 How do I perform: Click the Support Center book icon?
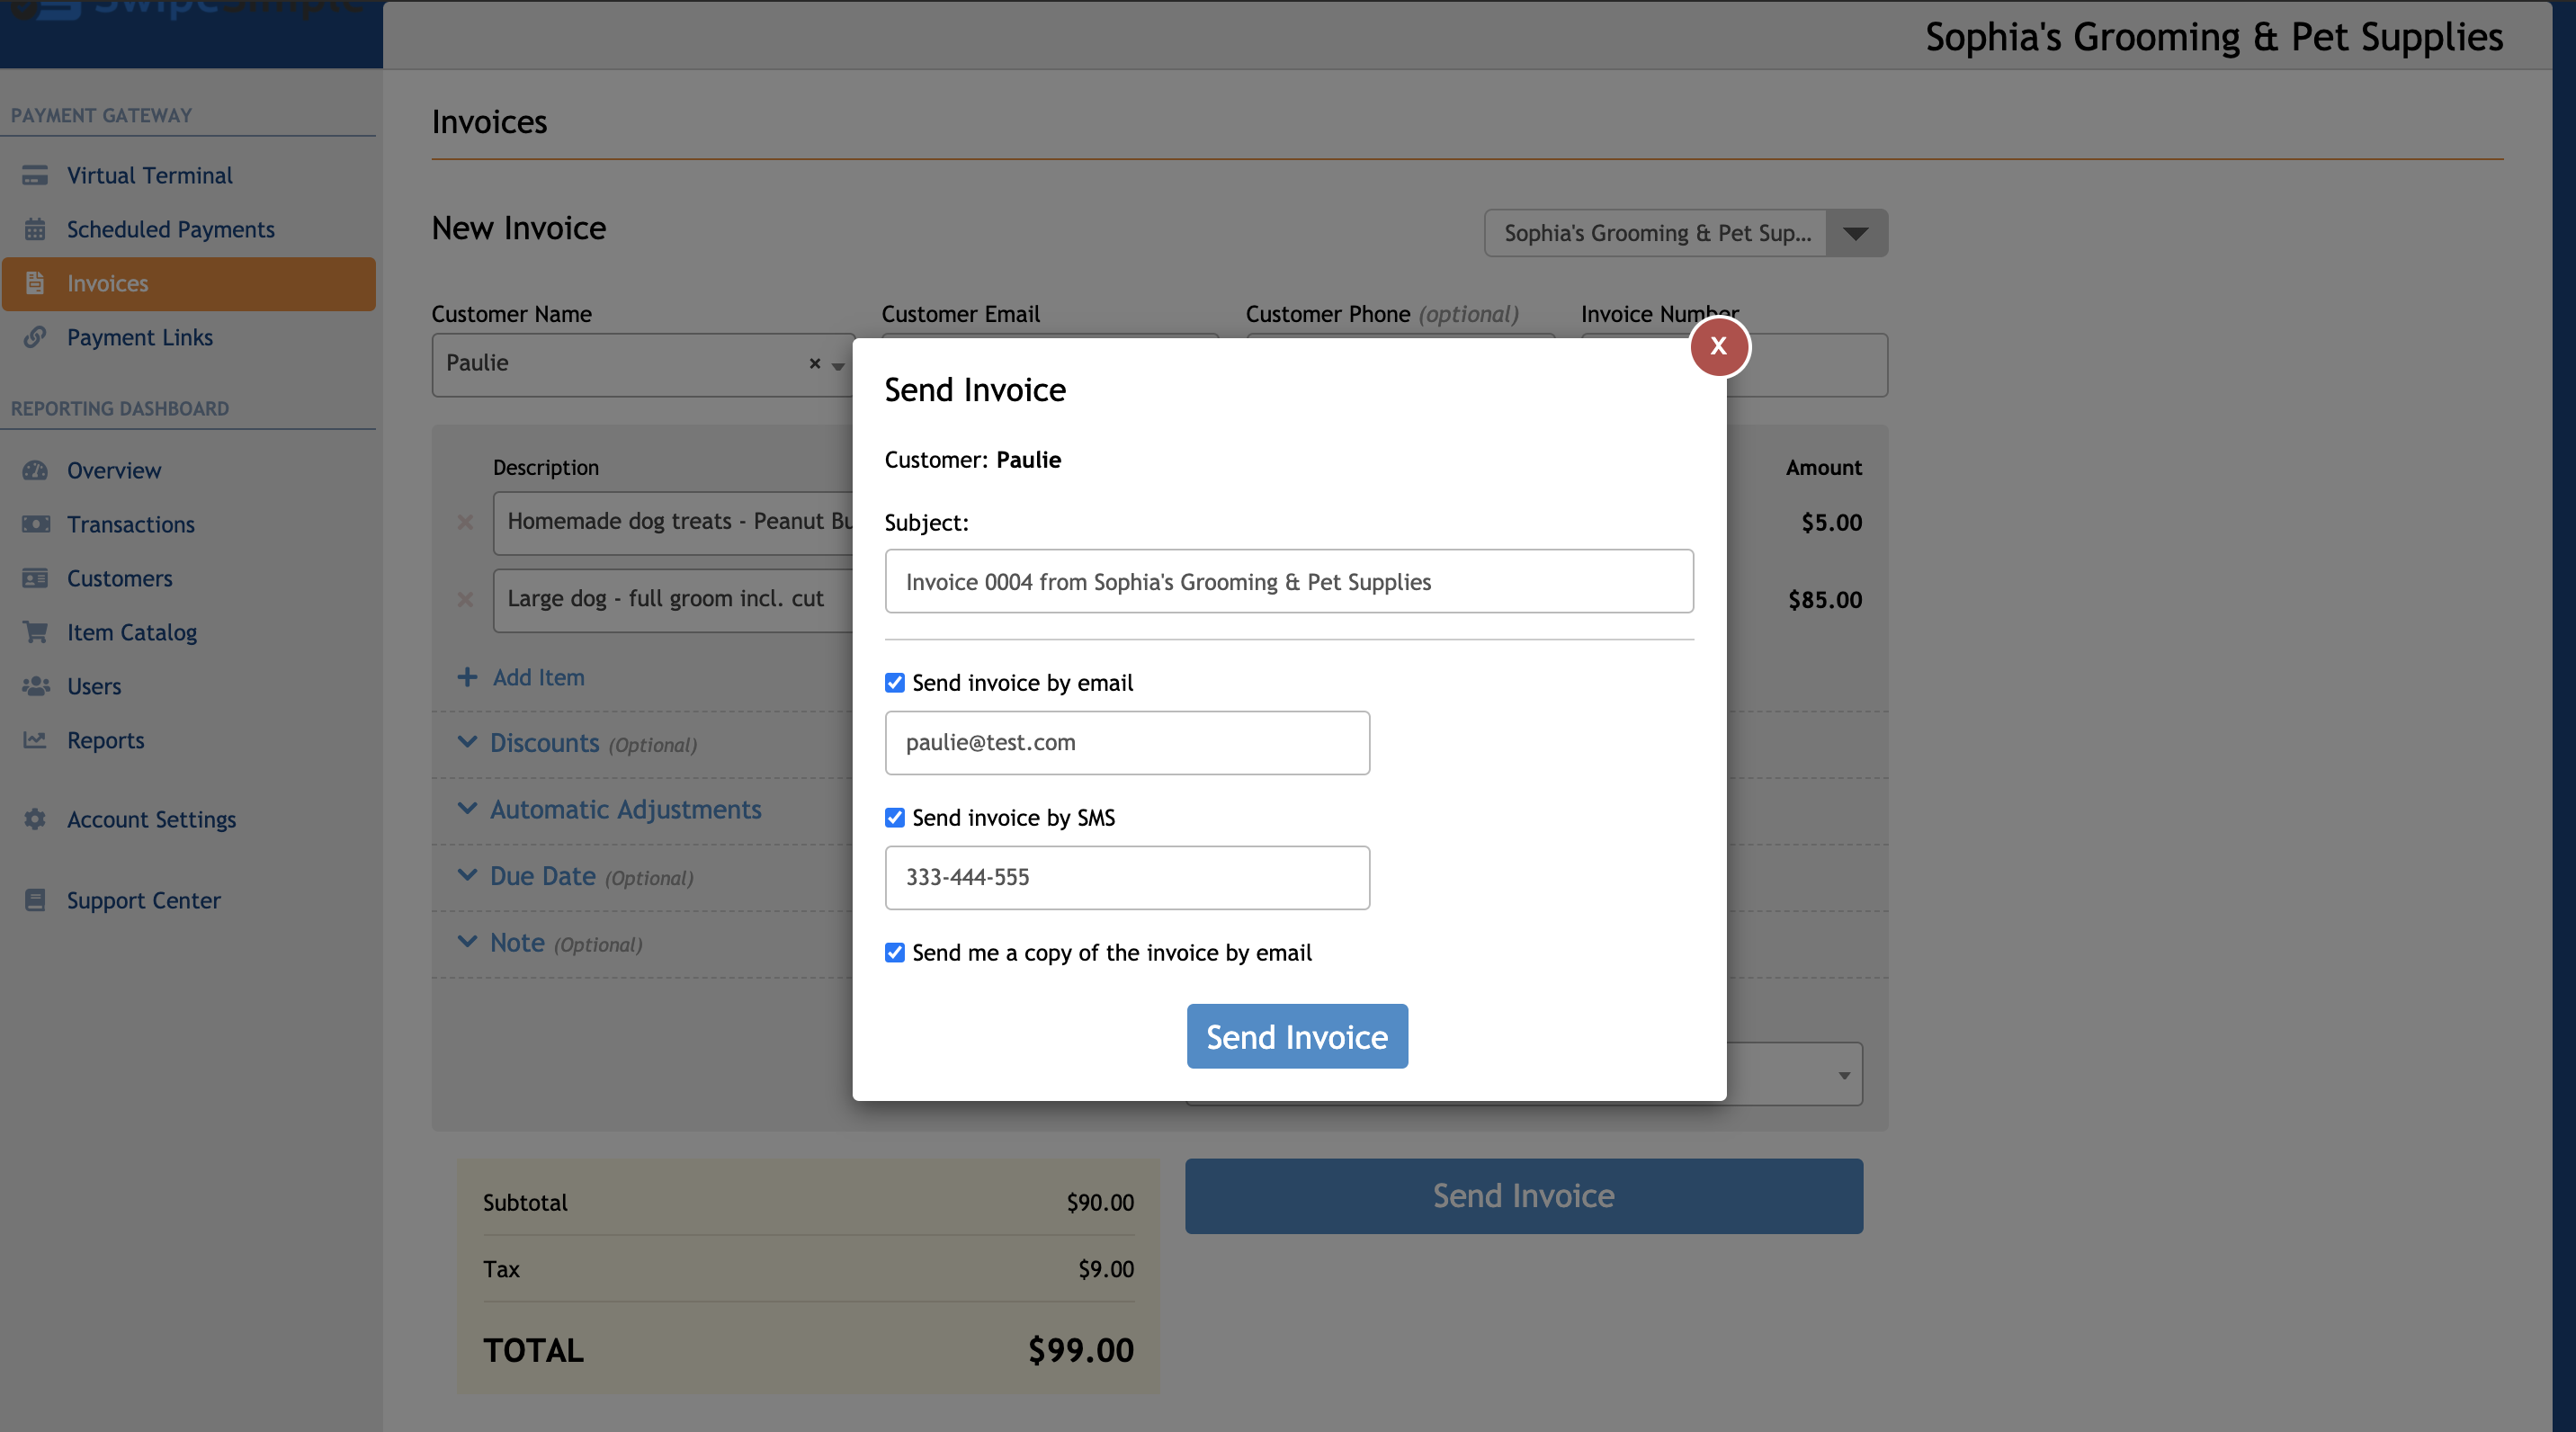point(35,900)
